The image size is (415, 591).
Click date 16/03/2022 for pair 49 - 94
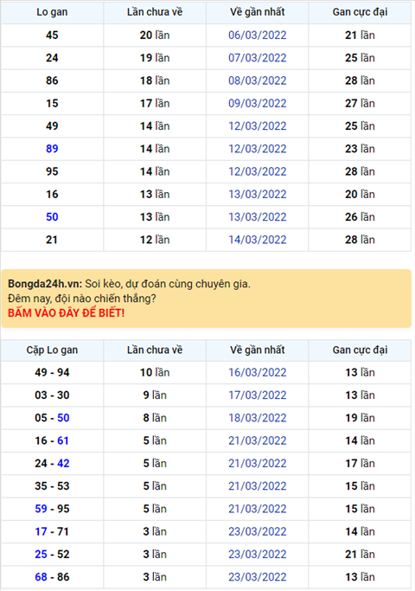tap(257, 372)
